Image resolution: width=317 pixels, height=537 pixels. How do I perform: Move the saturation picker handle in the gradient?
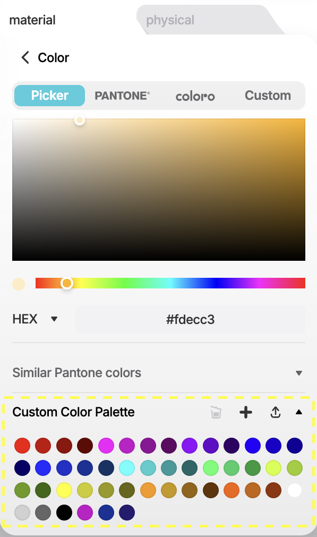click(80, 120)
